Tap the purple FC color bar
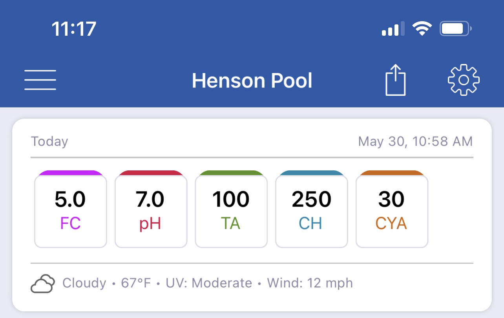Viewport: 504px width, 318px height. [x=71, y=173]
